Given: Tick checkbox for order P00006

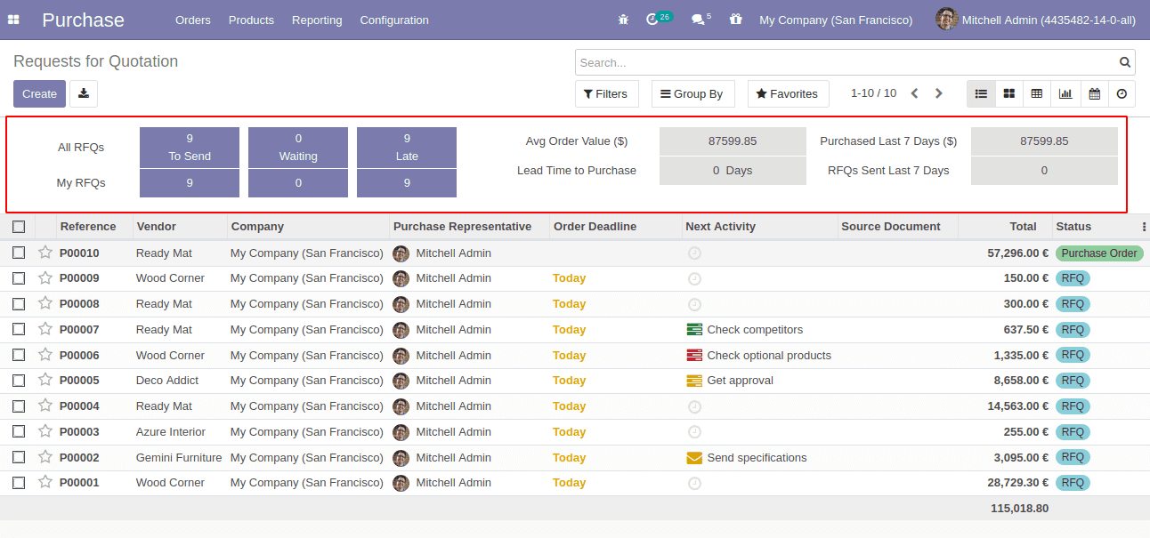Looking at the screenshot, I should coord(19,355).
